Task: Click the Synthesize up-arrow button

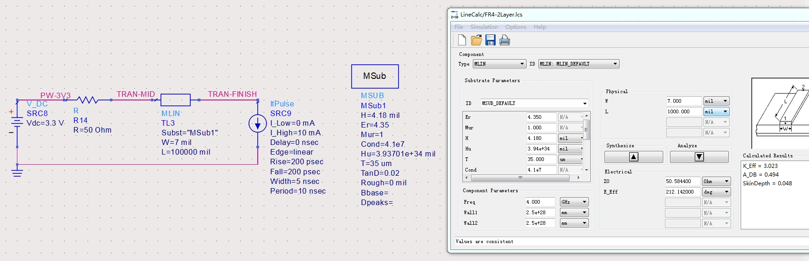Action: click(x=633, y=157)
